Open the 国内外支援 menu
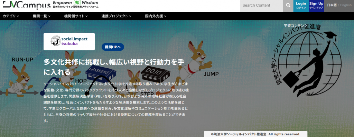This screenshot has width=354, height=137. (x=156, y=16)
